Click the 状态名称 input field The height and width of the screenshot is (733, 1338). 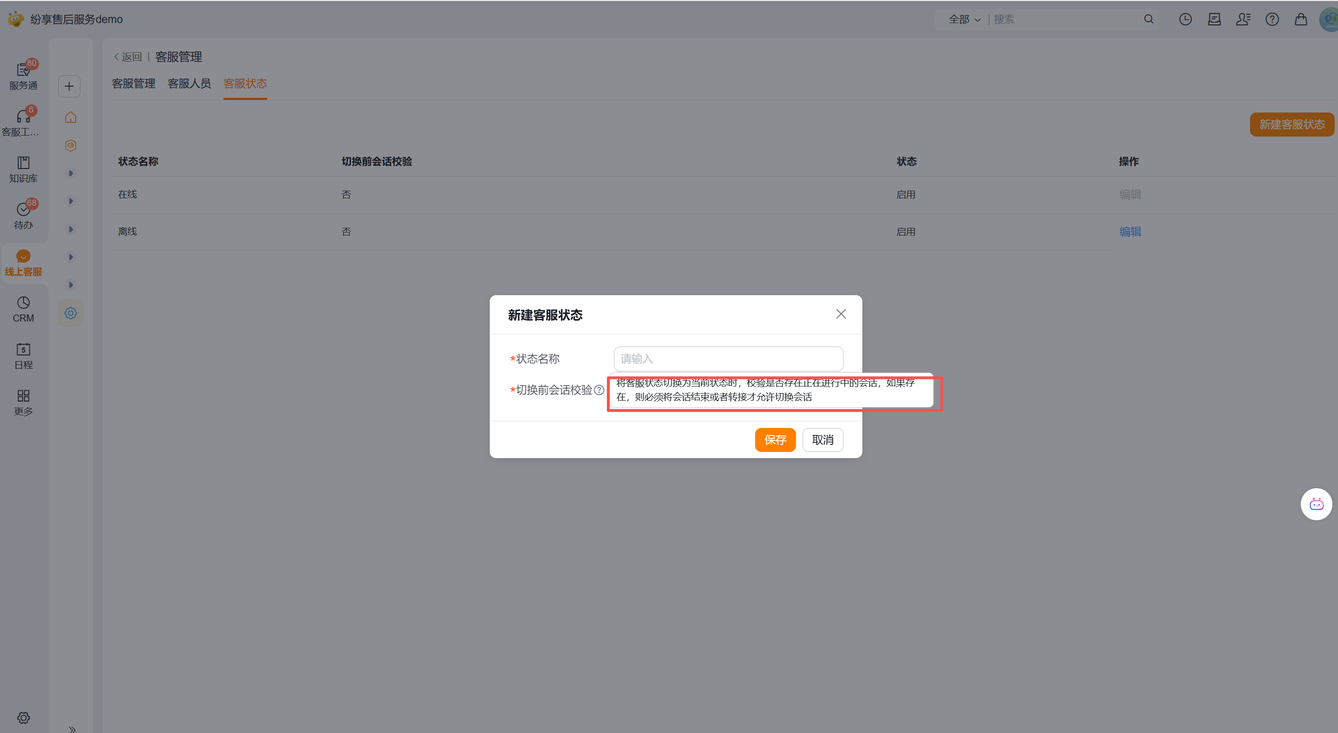[728, 359]
